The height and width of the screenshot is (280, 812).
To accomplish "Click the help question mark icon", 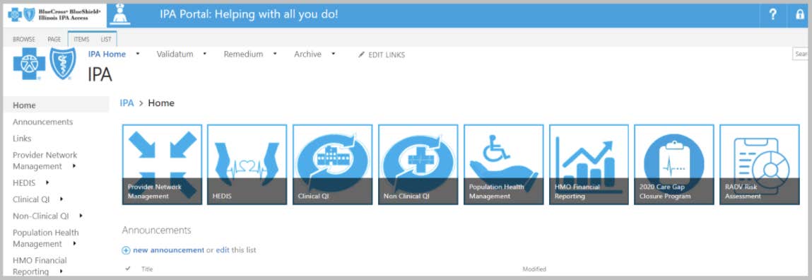I will [x=772, y=15].
